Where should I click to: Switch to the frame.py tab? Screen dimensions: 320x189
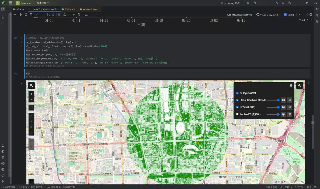(70, 9)
